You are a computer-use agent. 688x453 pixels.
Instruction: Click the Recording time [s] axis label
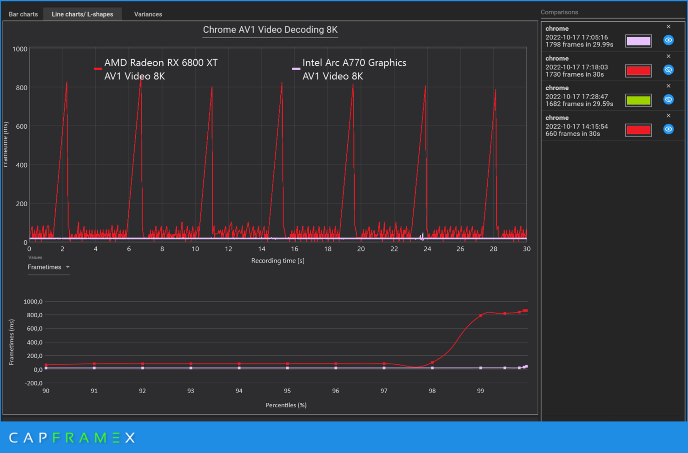click(278, 261)
